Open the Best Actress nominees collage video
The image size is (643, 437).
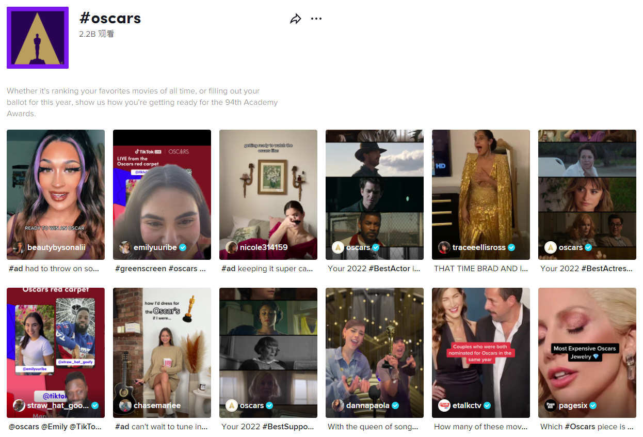[x=587, y=195]
